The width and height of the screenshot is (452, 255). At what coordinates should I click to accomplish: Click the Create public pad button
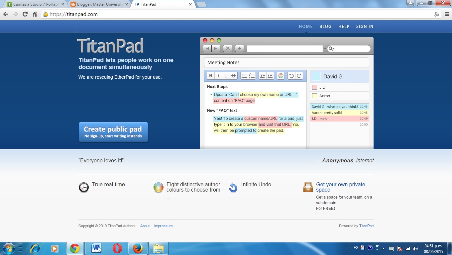[113, 132]
